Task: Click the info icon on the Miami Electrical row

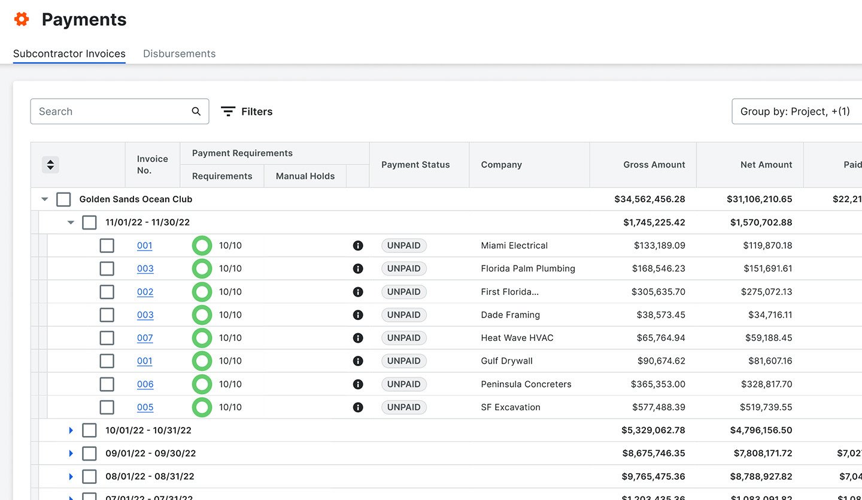Action: click(x=358, y=245)
